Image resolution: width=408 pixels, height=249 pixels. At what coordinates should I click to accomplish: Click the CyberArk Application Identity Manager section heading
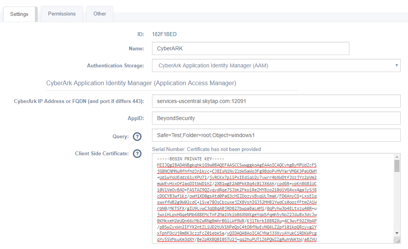(141, 83)
